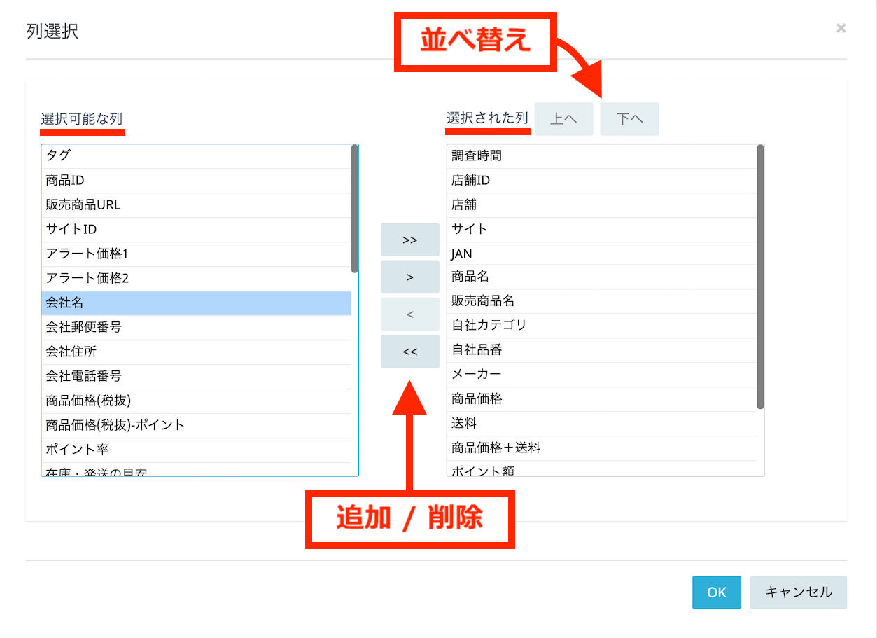Click the add all columns >> button
The image size is (877, 638).
(409, 240)
